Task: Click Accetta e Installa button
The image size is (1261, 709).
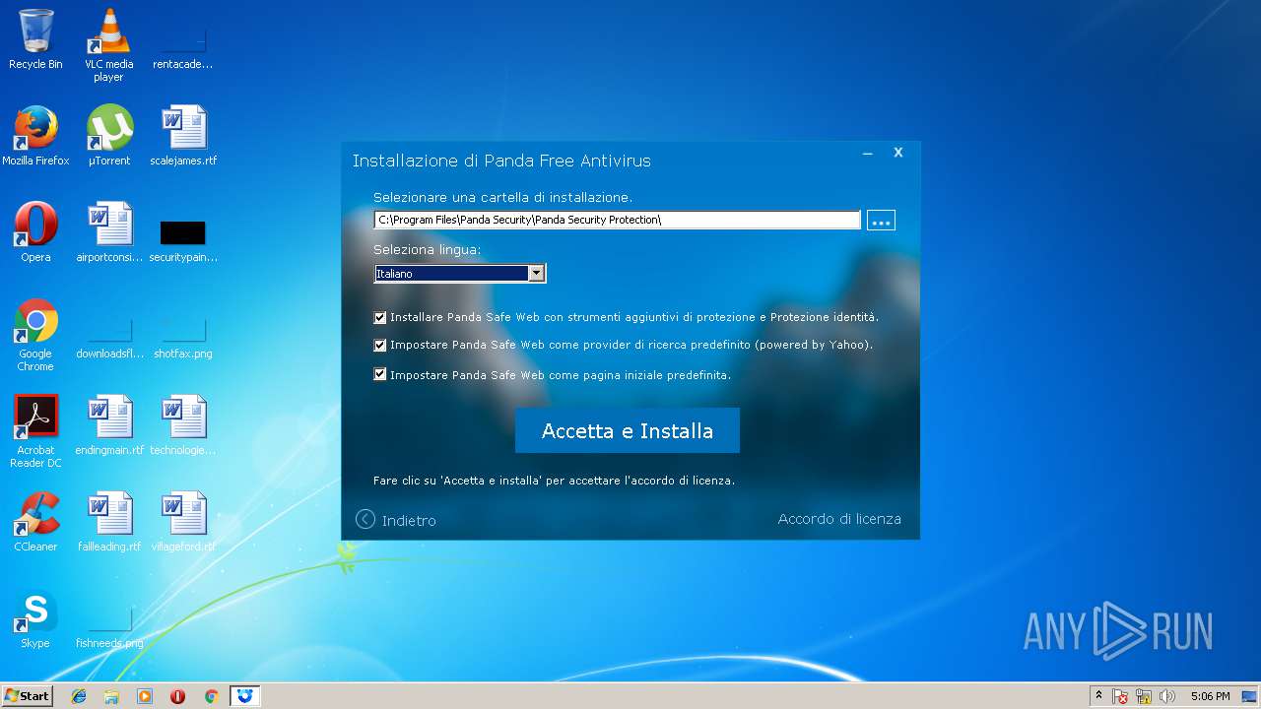Action: [628, 431]
